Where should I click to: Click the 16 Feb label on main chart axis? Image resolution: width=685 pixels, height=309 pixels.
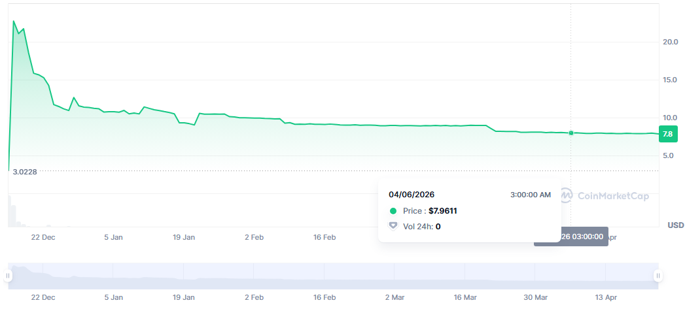pyautogui.click(x=325, y=238)
